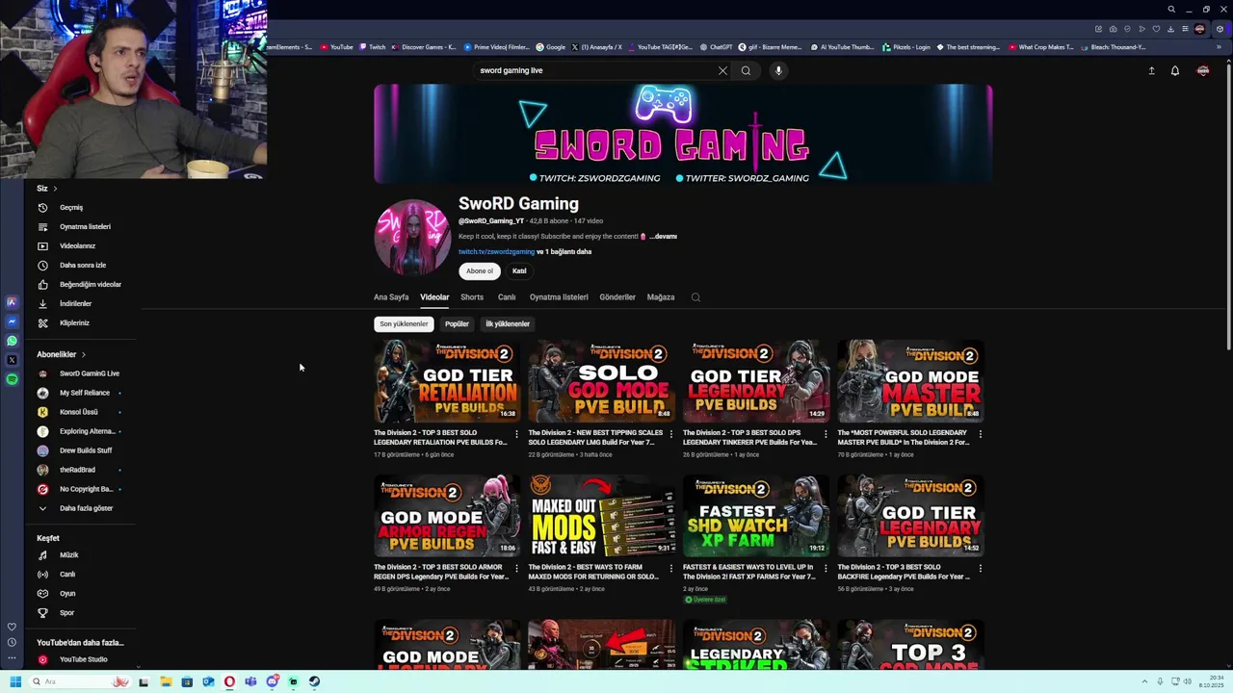Image resolution: width=1233 pixels, height=693 pixels.
Task: Open Outlook from the taskbar
Action: [x=208, y=681]
